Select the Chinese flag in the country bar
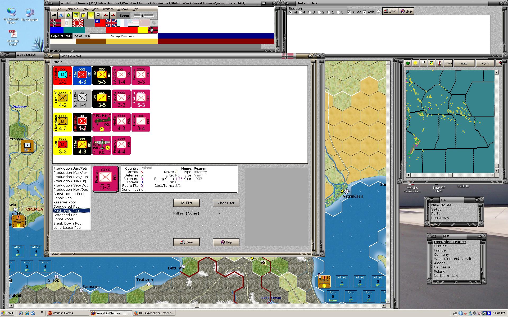This screenshot has width=508, height=317. click(100, 23)
